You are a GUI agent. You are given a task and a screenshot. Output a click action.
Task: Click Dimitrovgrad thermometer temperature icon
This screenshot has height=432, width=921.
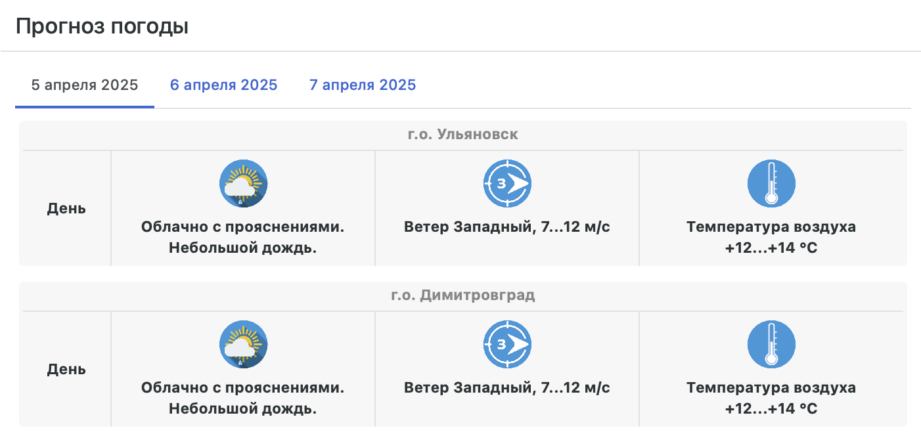point(771,344)
